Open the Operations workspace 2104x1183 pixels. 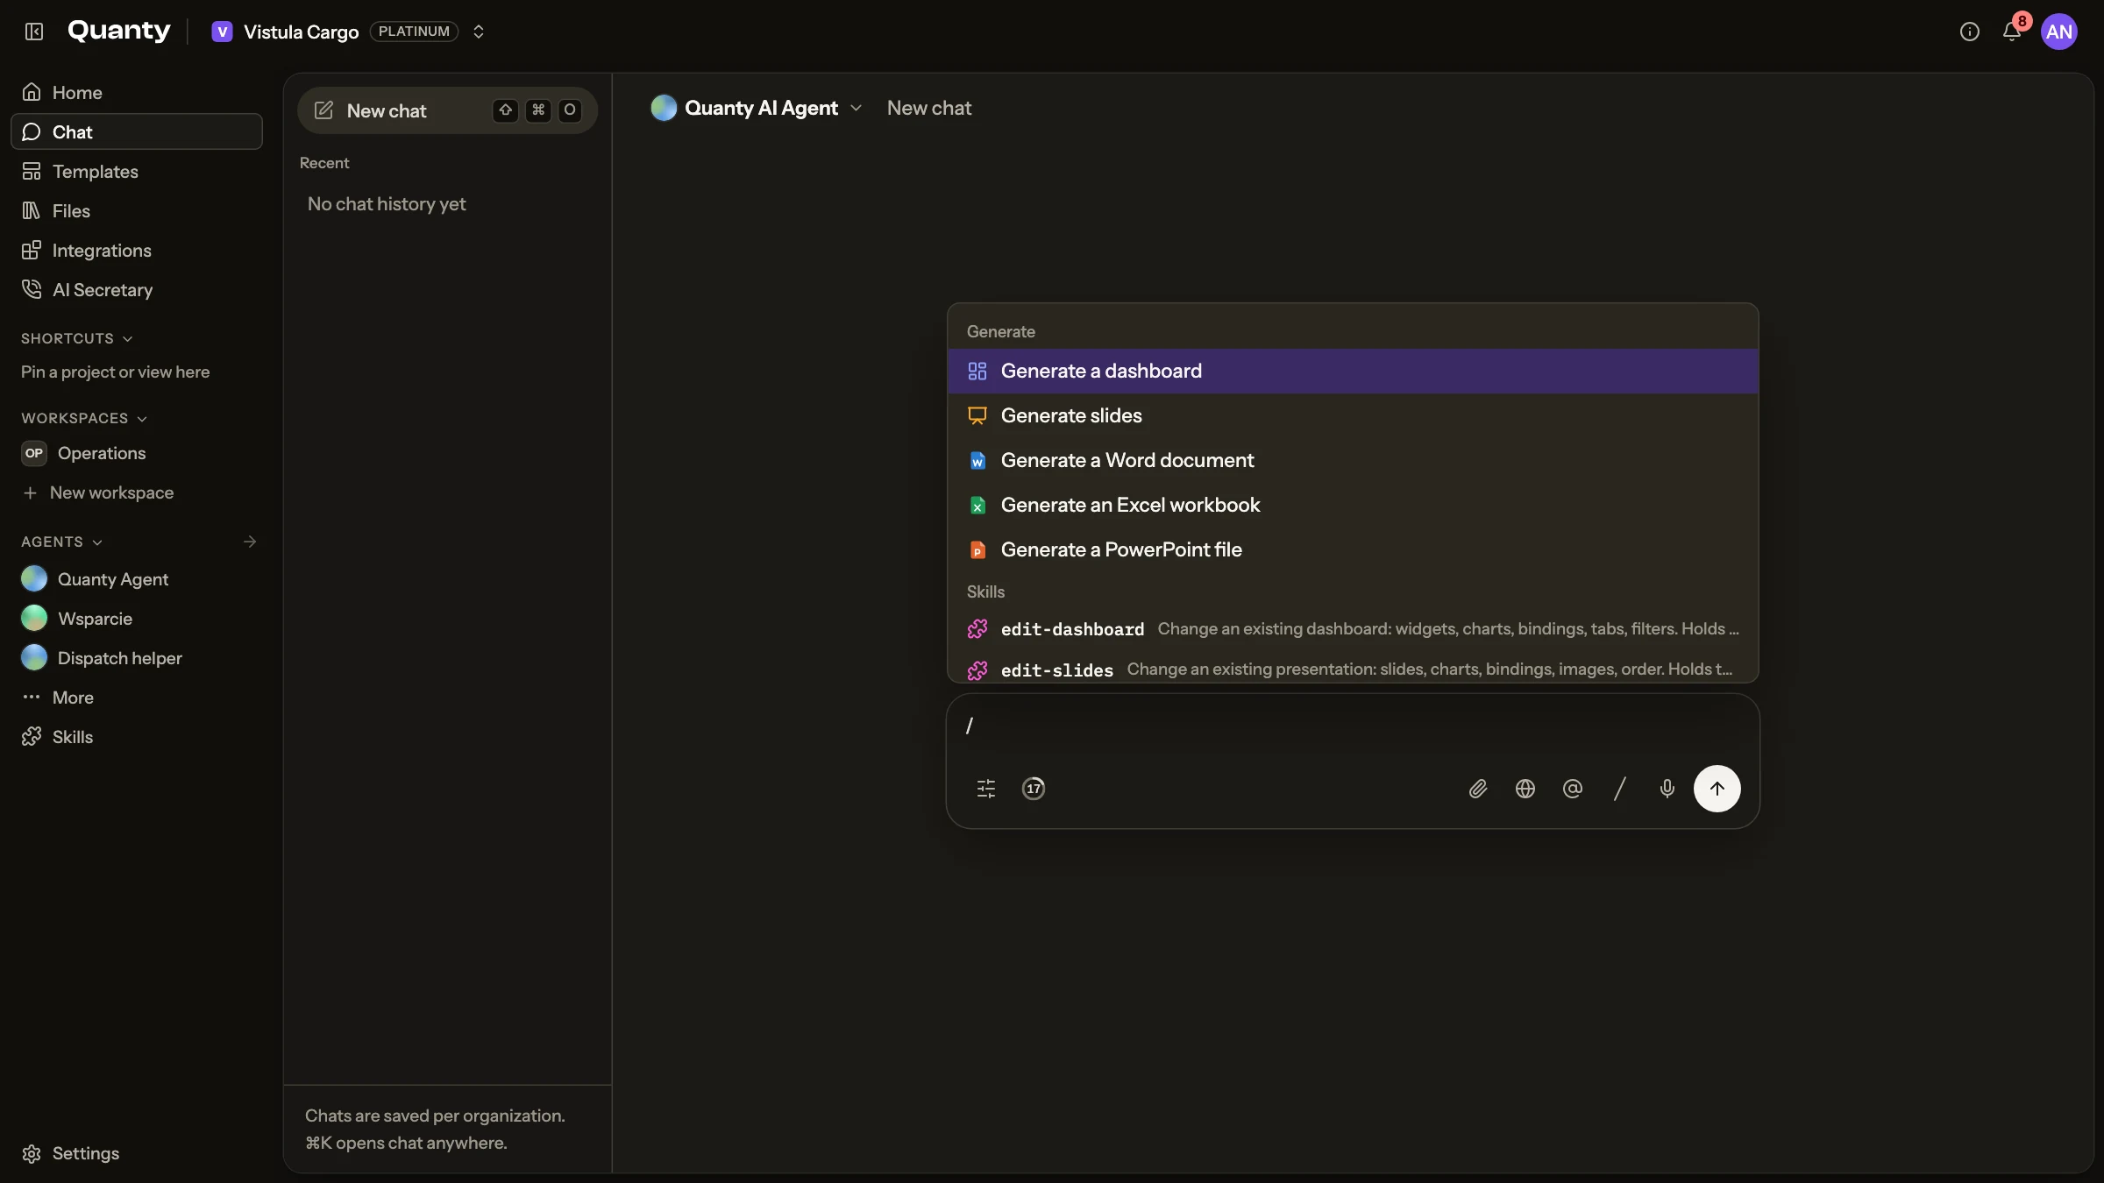tap(137, 453)
